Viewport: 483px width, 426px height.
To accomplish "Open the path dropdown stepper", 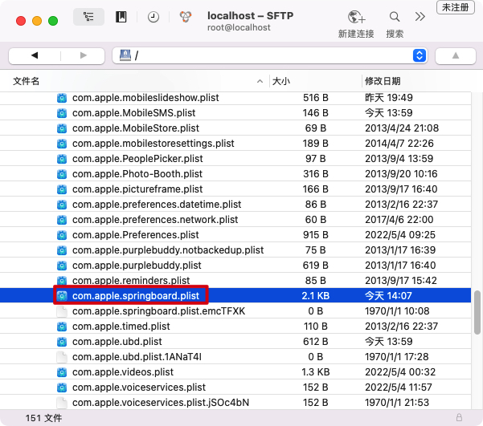I will 420,55.
